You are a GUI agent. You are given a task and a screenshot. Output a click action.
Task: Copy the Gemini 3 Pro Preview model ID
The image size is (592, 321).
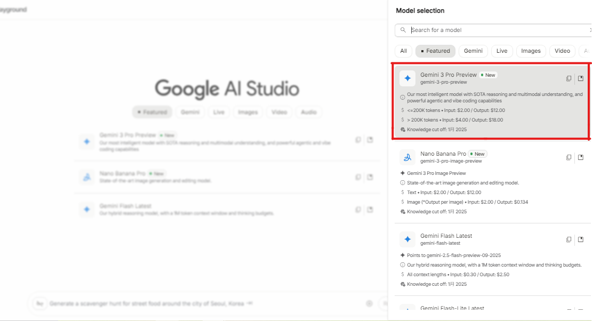point(569,78)
